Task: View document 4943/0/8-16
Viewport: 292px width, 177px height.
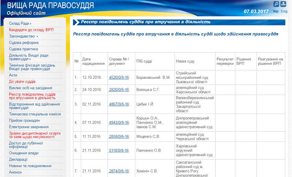Action: coord(119,123)
